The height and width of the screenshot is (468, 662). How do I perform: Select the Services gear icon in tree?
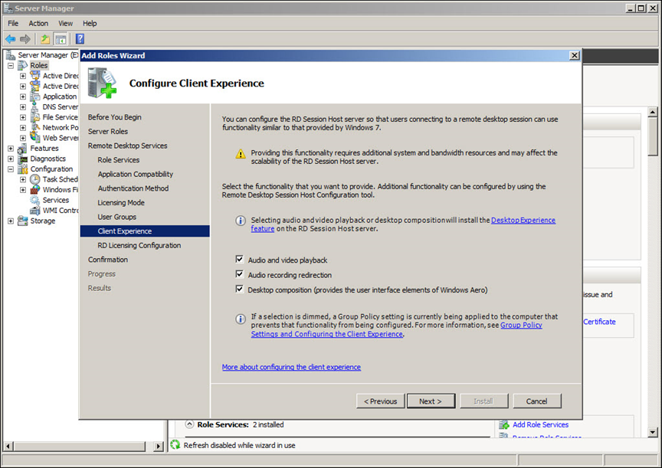click(35, 200)
